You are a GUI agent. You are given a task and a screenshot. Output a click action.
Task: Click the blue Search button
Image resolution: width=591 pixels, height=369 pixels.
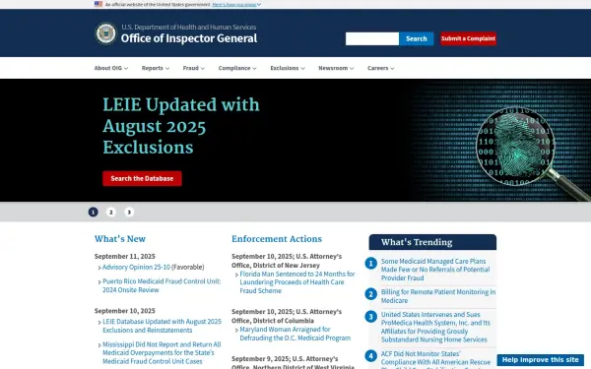[416, 38]
